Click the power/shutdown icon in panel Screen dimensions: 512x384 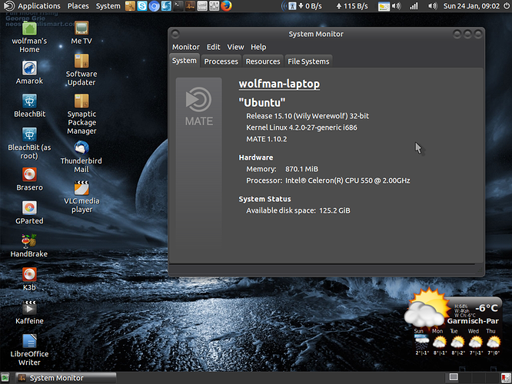point(507,6)
